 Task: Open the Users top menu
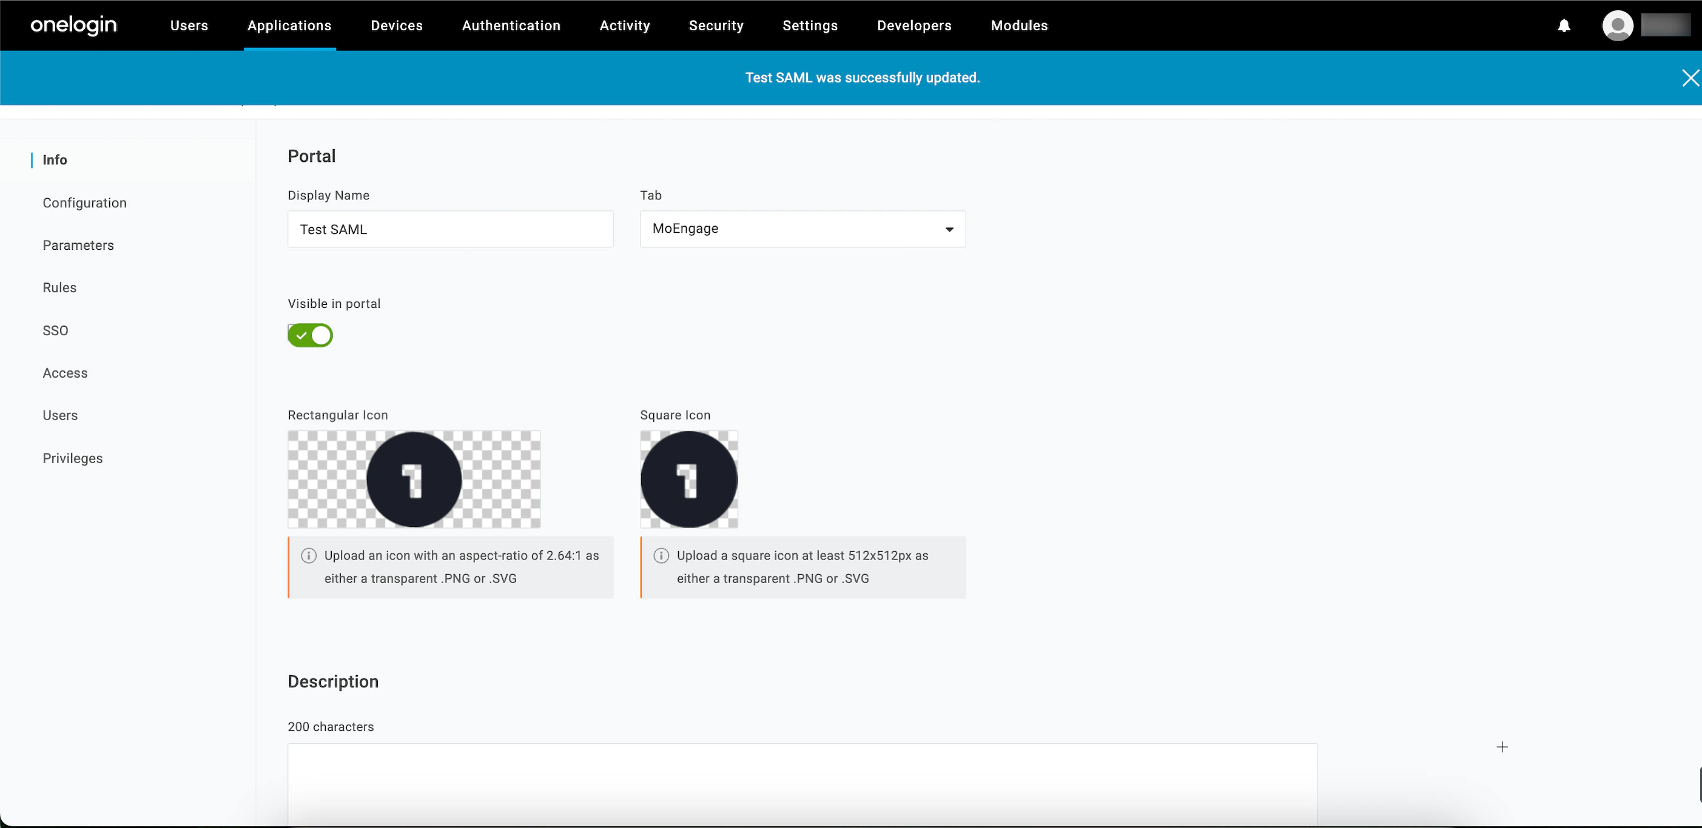coord(189,25)
